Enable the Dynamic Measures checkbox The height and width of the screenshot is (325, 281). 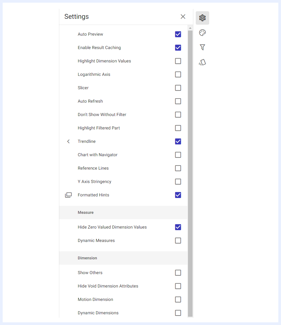178,241
